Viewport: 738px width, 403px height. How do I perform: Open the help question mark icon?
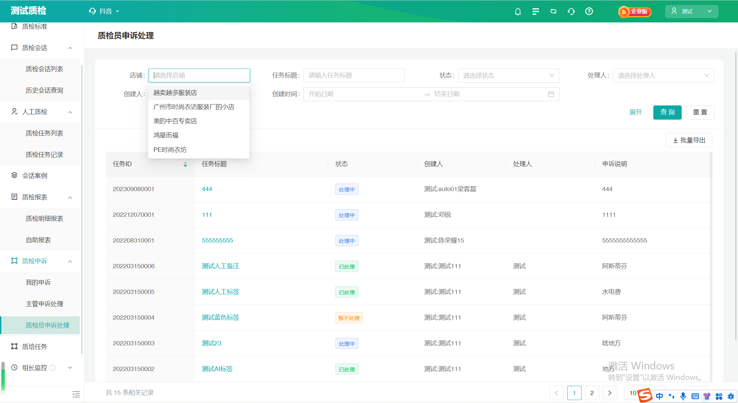pyautogui.click(x=589, y=12)
